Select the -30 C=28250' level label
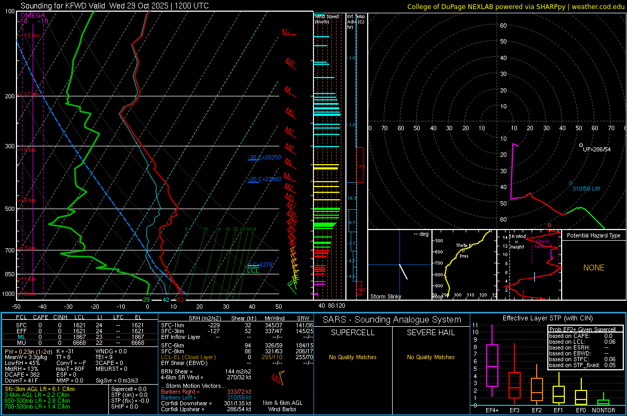The height and width of the screenshot is (416, 627). coord(265,158)
